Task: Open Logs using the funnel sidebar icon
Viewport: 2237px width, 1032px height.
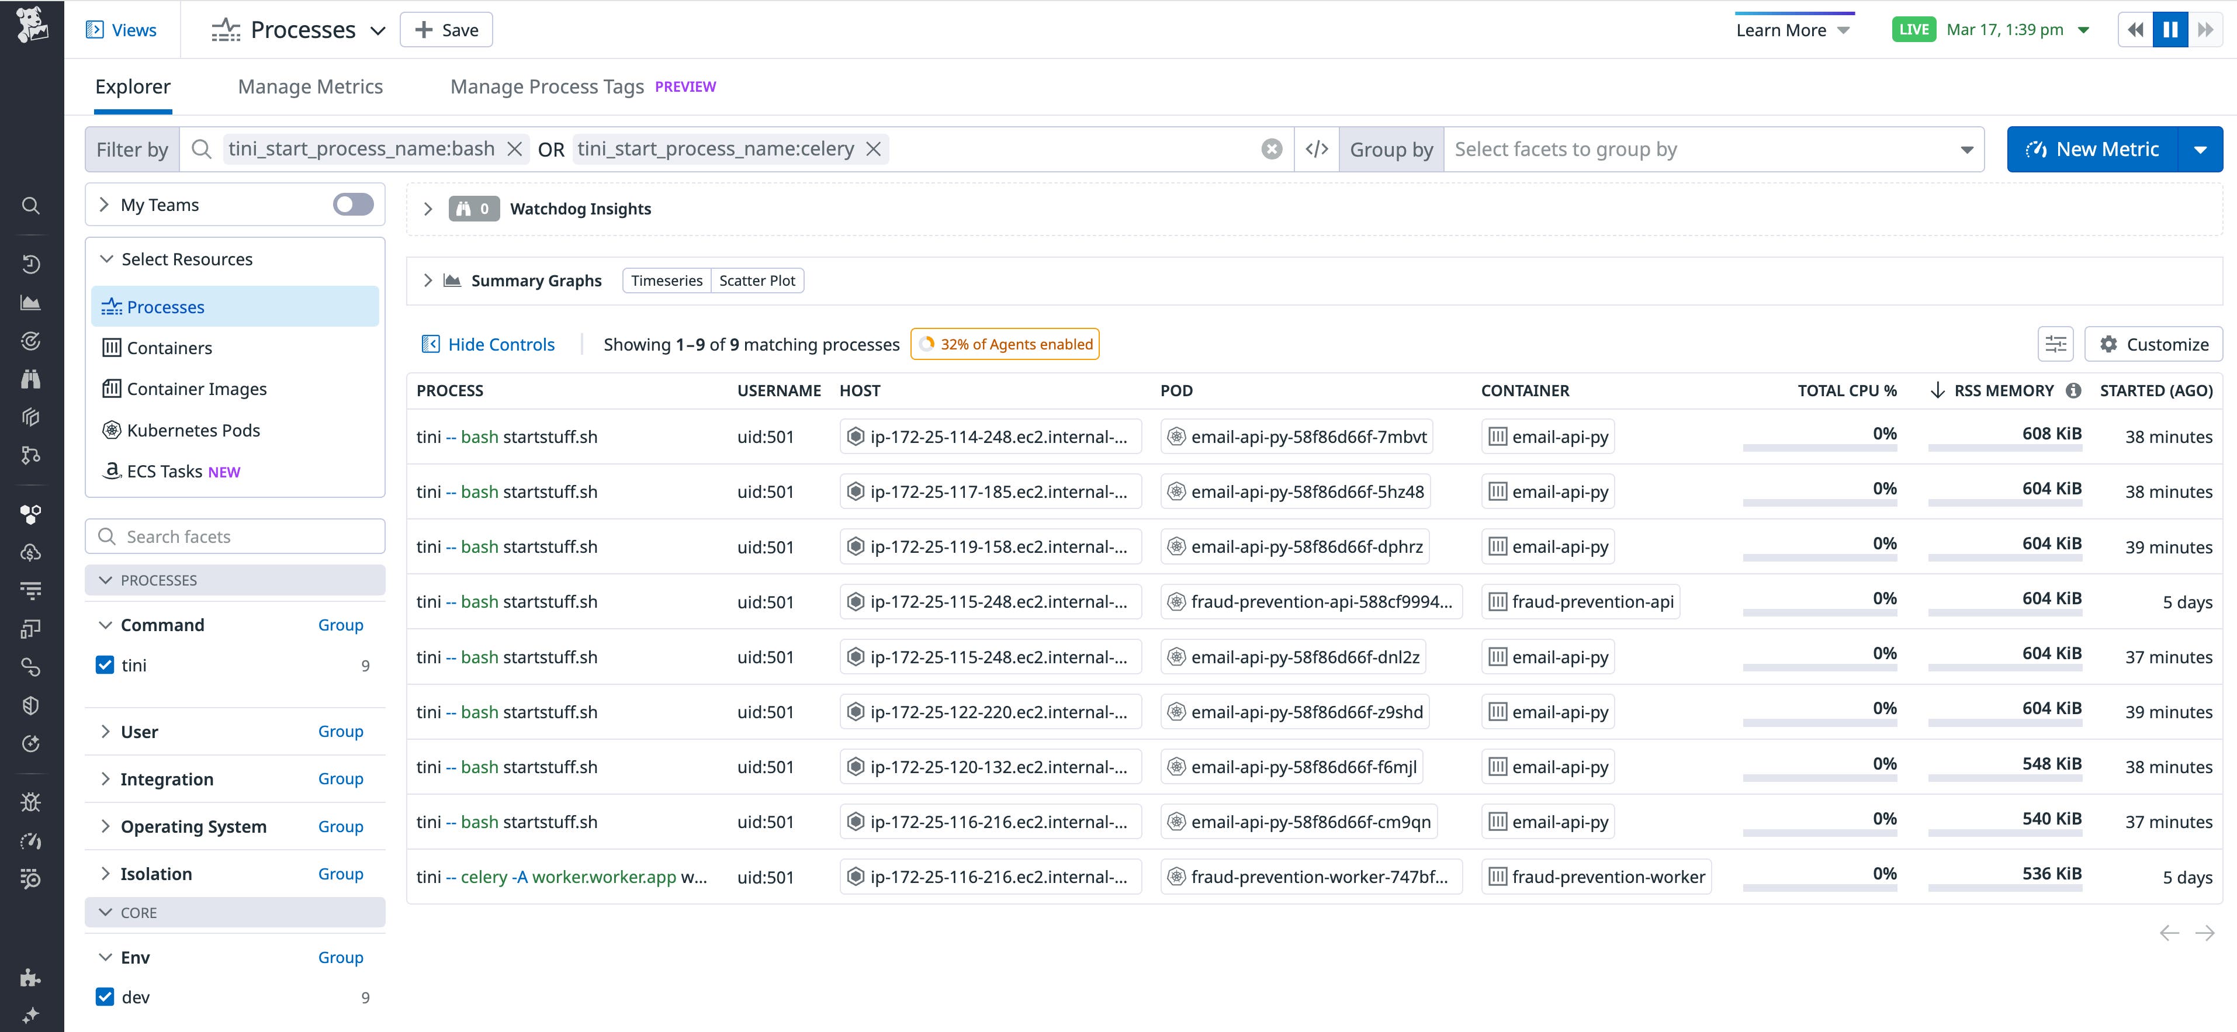Action: pos(30,589)
